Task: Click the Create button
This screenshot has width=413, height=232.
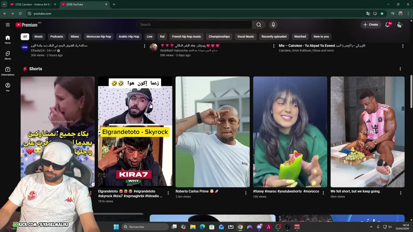Action: tap(370, 24)
